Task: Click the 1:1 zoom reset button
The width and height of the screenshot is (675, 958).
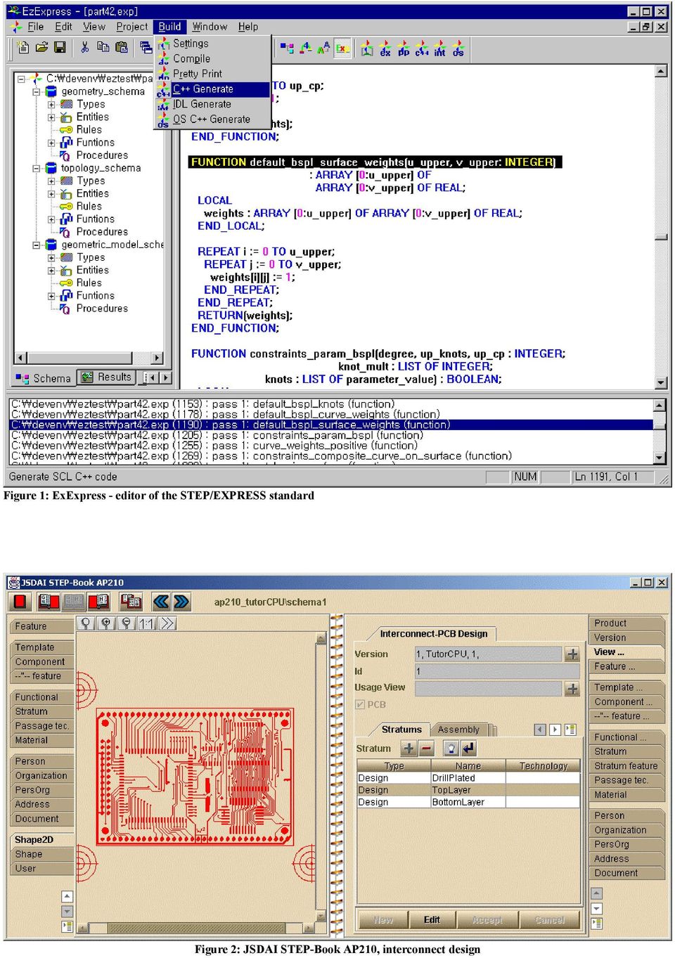Action: pos(146,623)
